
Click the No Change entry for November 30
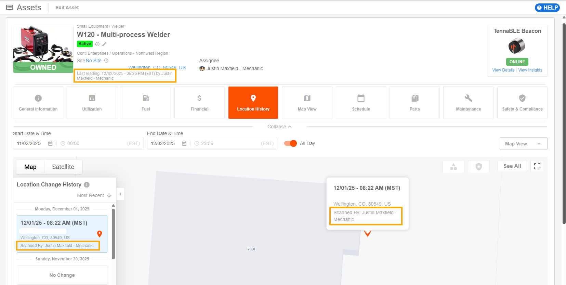(x=62, y=275)
